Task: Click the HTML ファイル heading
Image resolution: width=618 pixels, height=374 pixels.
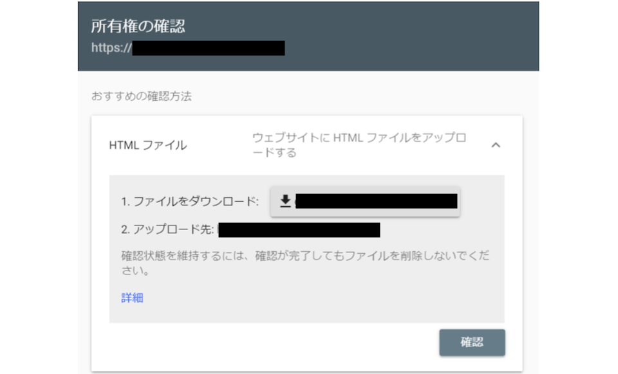Action: tap(148, 145)
